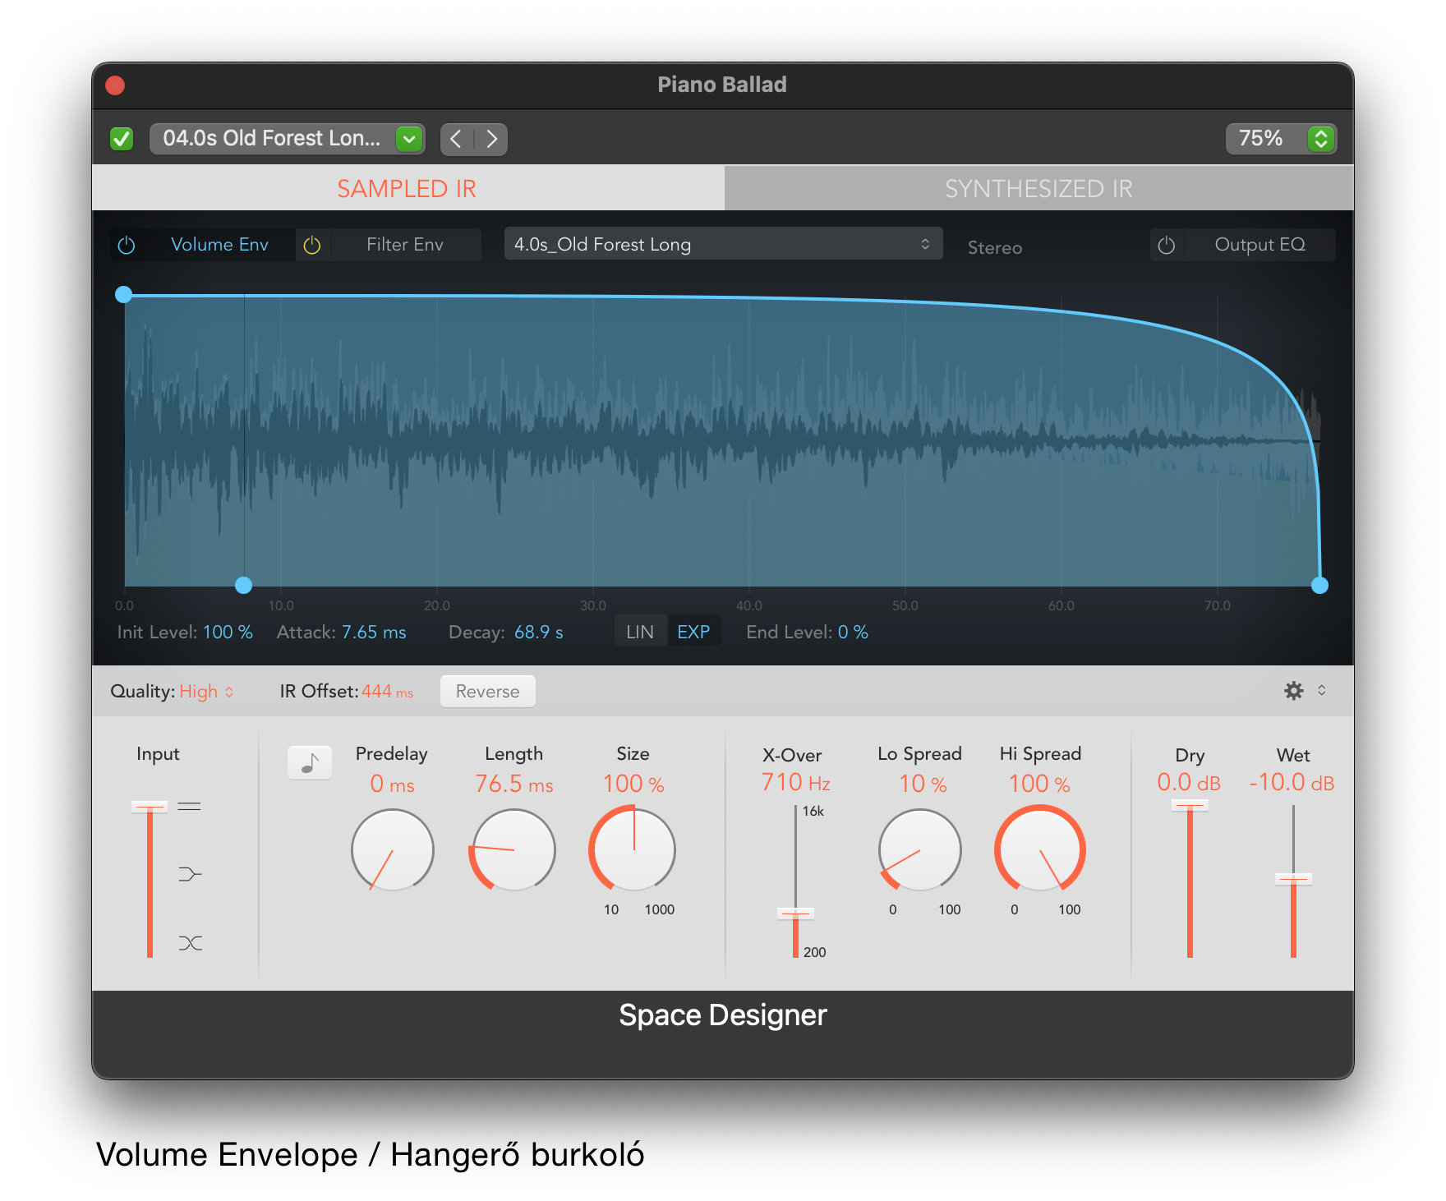Click the X-Over 710 Hz value

[x=795, y=782]
